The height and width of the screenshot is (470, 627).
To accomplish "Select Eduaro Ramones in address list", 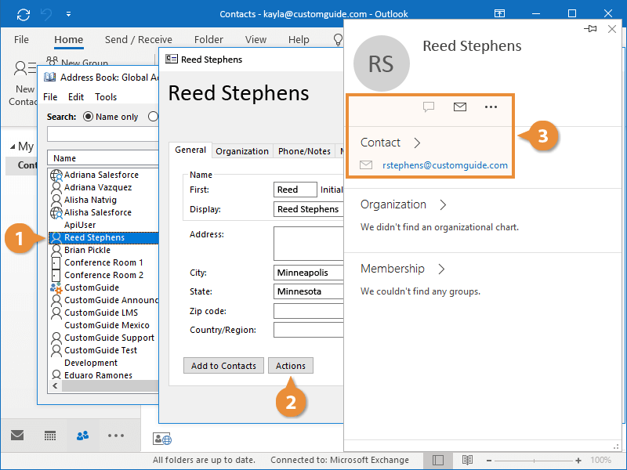I will pos(98,375).
